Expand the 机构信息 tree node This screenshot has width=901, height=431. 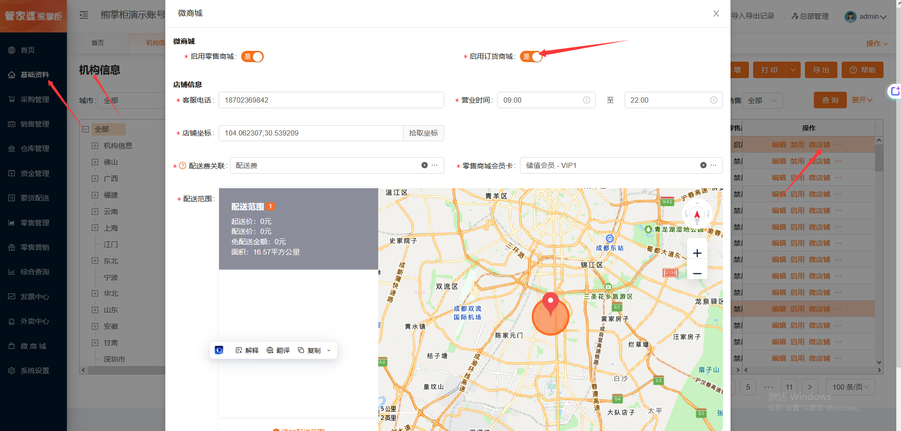[95, 145]
